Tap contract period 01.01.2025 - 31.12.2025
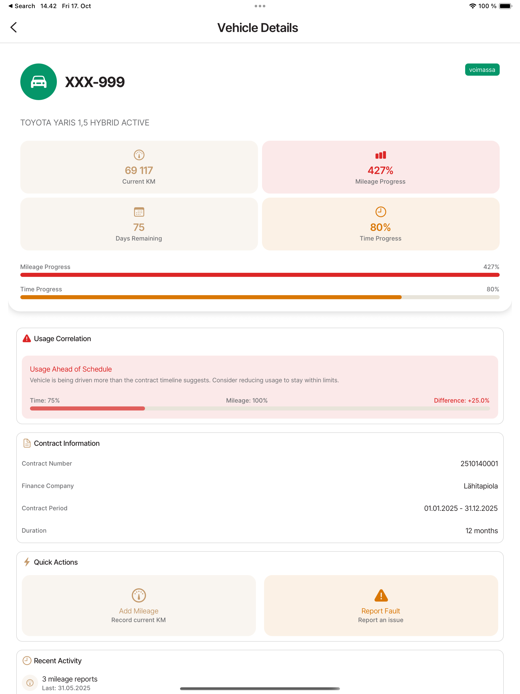 click(461, 508)
